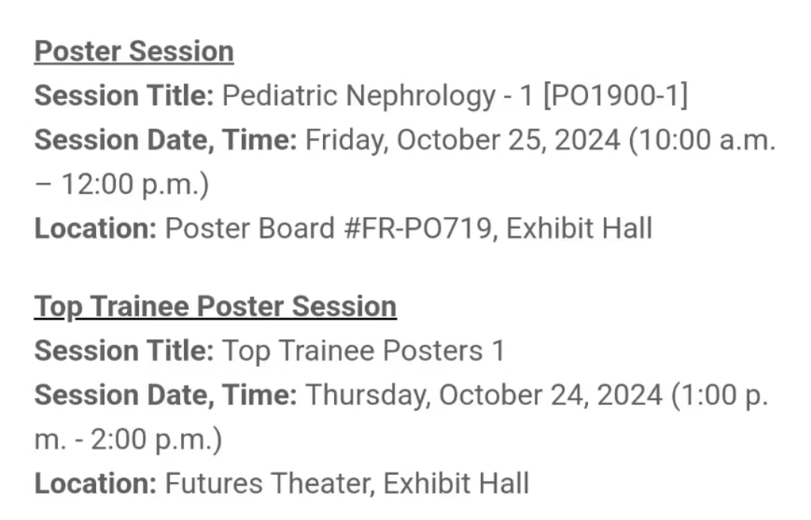Click the poster board number "#FR-PO719"
811x520 pixels.
click(x=419, y=228)
